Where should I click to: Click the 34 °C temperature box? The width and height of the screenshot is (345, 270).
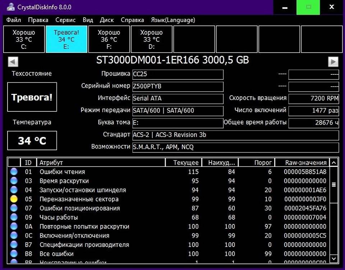pos(32,141)
